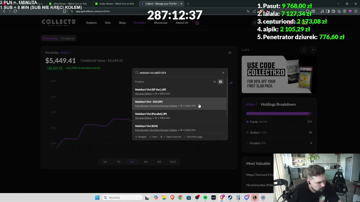Open Google Chrome from taskbar
The height and width of the screenshot is (202, 360).
180,198
